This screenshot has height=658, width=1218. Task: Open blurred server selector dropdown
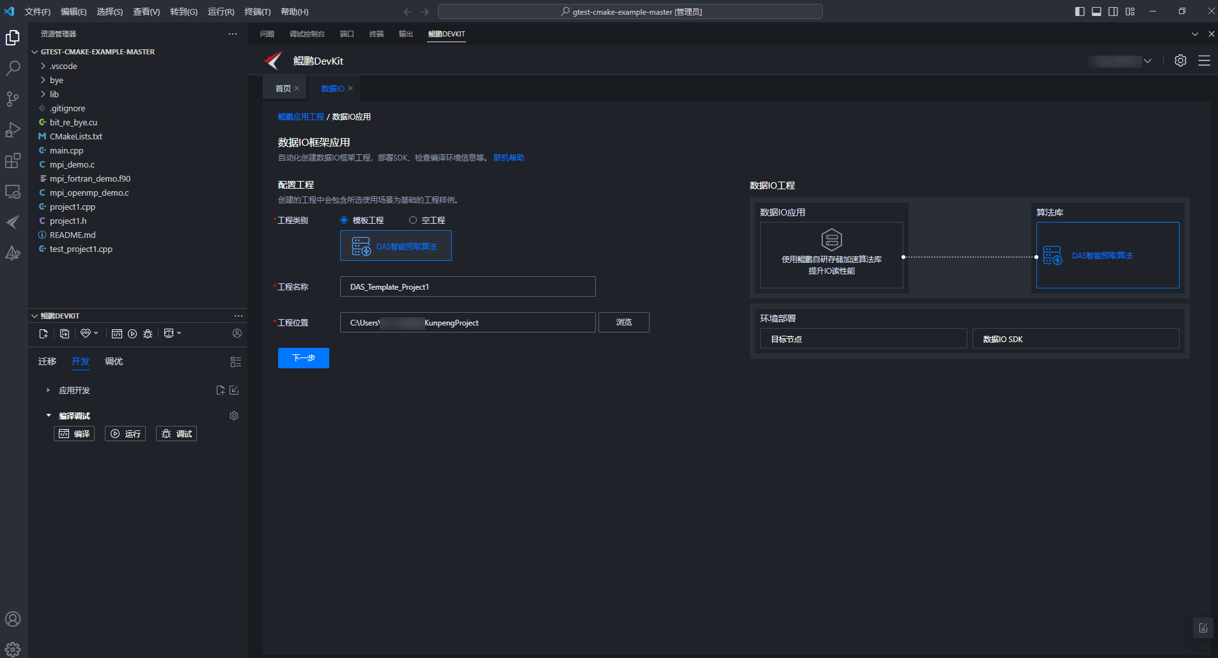pos(1120,61)
